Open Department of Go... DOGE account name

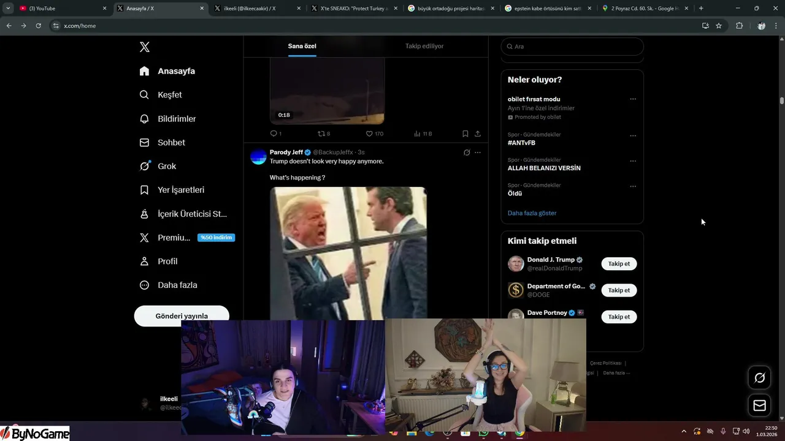556,286
